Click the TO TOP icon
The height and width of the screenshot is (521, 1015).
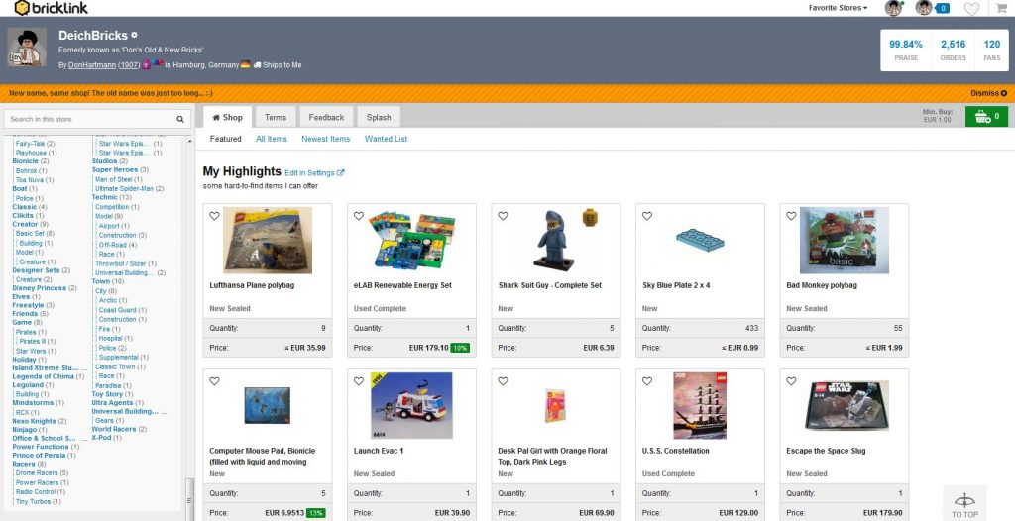click(x=964, y=504)
